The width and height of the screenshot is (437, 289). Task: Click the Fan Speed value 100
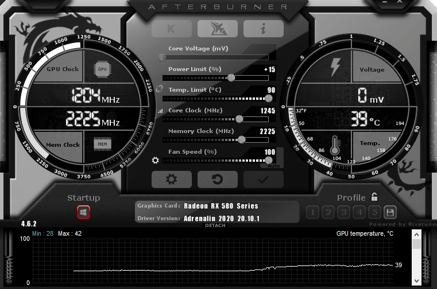coord(270,152)
